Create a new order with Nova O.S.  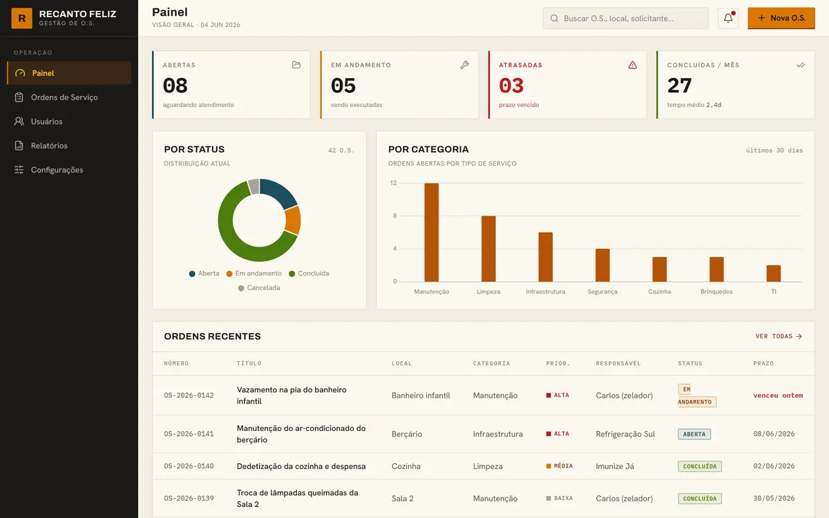781,18
